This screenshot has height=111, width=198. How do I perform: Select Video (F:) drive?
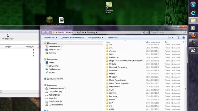(x=52, y=98)
